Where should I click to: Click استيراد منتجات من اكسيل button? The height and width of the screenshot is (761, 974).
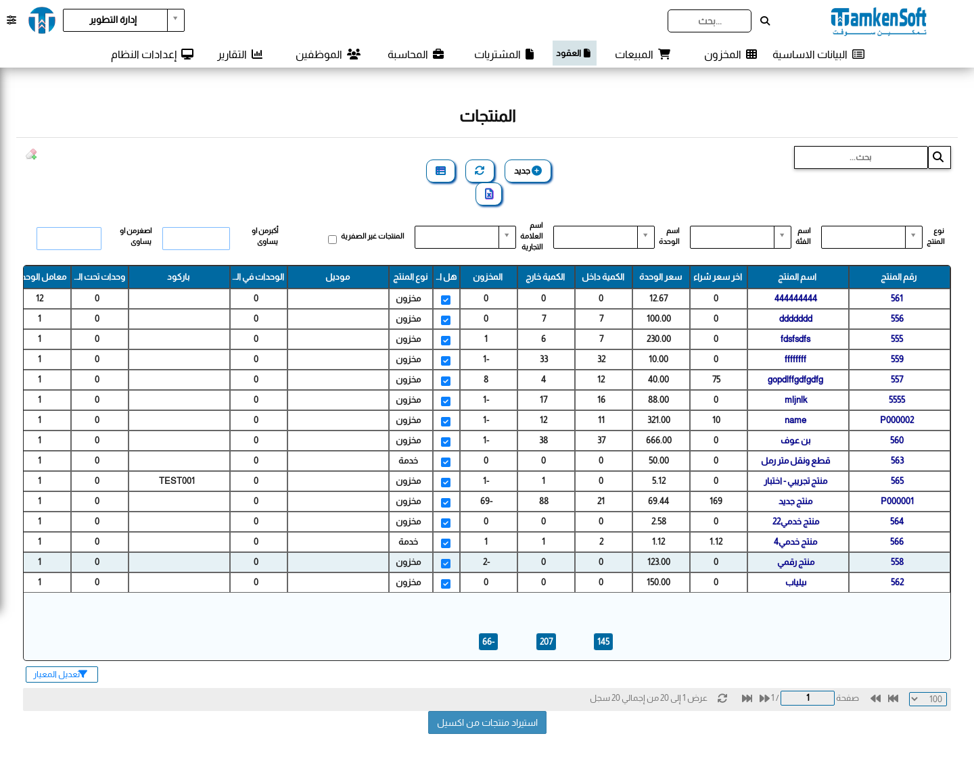(487, 722)
